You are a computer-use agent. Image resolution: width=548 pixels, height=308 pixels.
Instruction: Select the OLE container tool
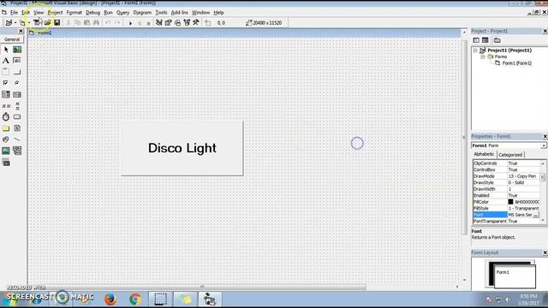(x=6, y=163)
